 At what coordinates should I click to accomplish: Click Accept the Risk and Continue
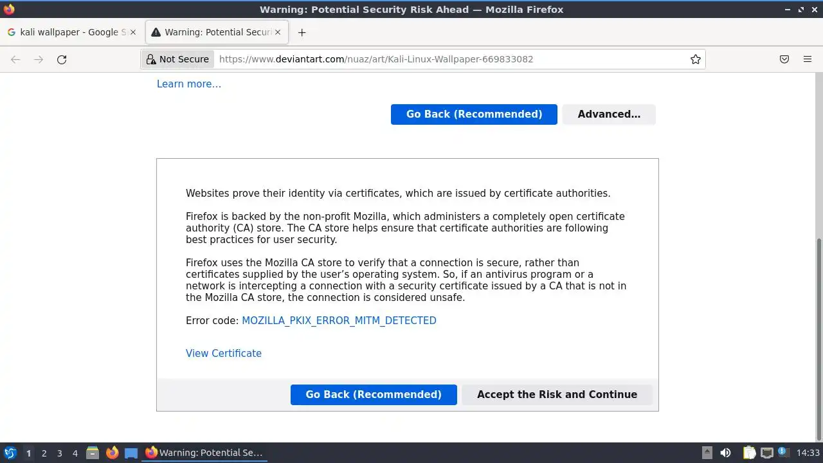tap(557, 394)
